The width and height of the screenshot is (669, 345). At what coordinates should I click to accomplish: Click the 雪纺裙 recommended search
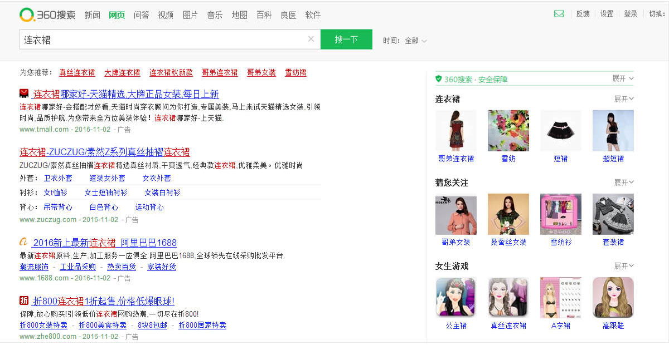[x=295, y=72]
